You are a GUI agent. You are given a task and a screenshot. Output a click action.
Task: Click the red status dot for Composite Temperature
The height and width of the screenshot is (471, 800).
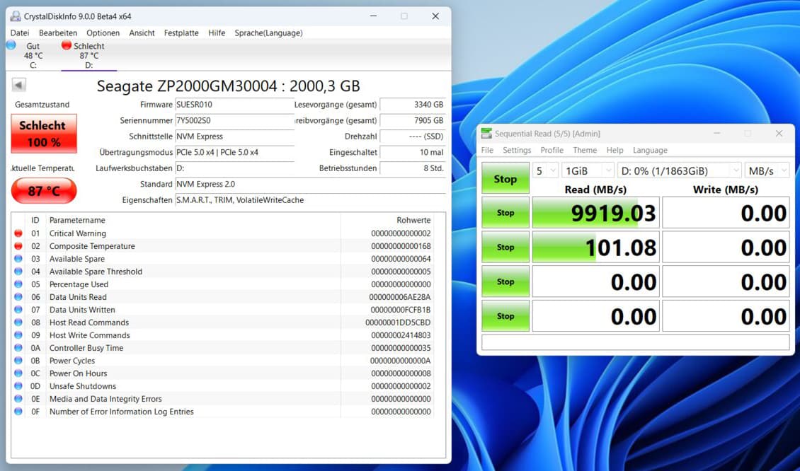point(18,246)
